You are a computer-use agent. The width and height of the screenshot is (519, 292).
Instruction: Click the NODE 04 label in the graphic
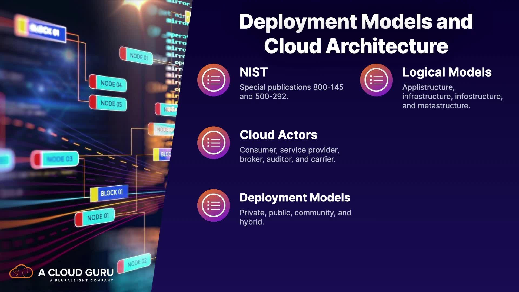point(111,84)
